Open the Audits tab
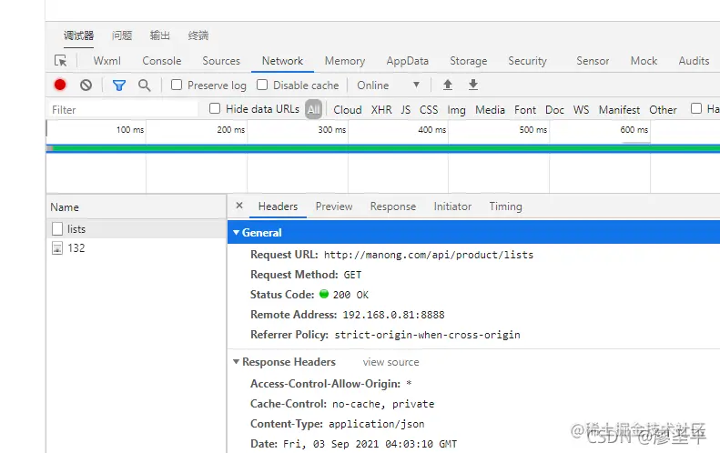This screenshot has height=453, width=720. 694,61
